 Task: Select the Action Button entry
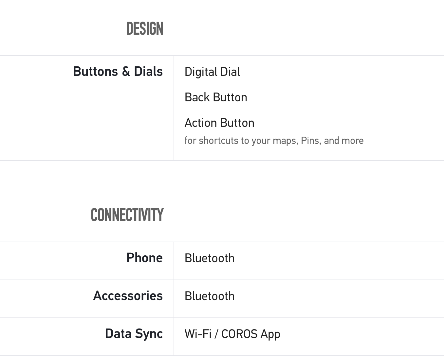pos(219,123)
